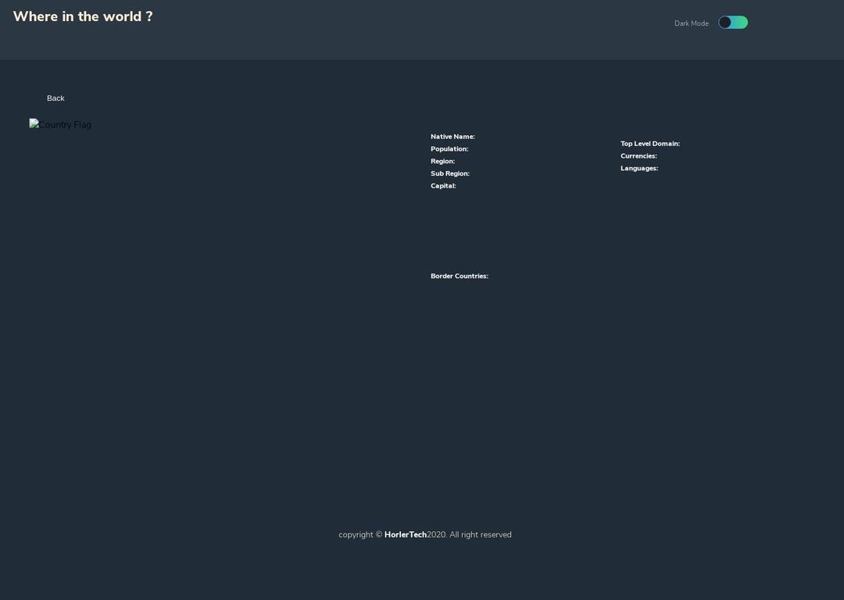Select the Sub Region label
This screenshot has width=844, height=600.
[x=449, y=173]
